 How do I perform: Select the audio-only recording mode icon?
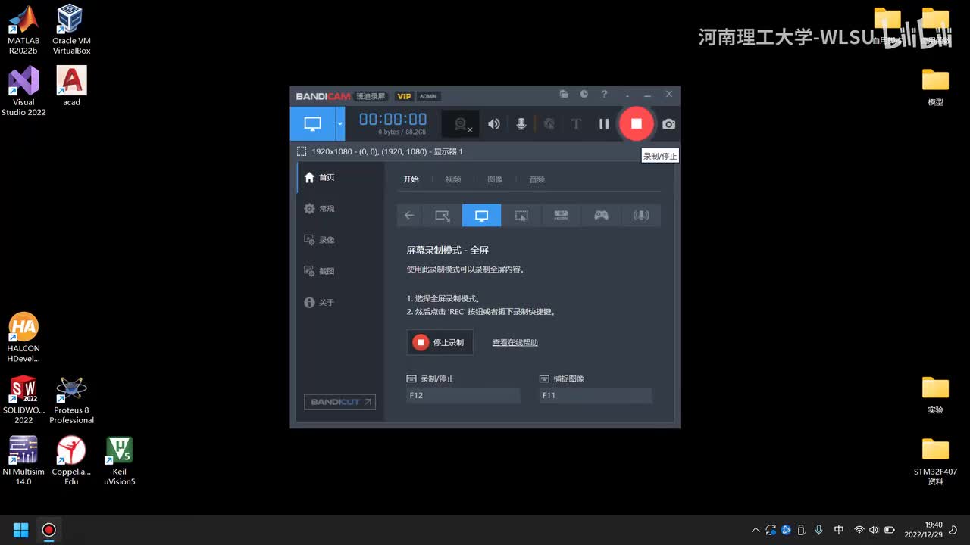tap(641, 215)
